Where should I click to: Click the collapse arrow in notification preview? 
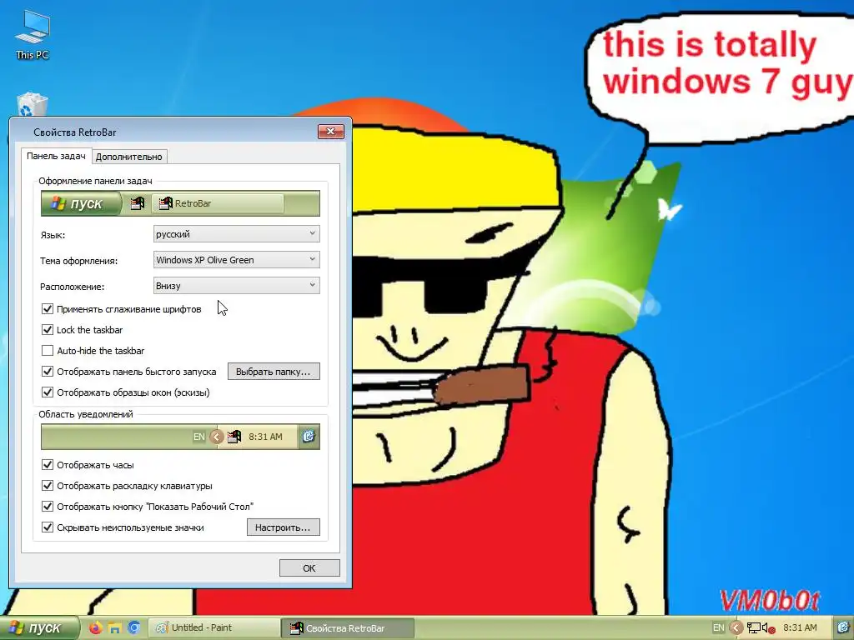(x=216, y=437)
